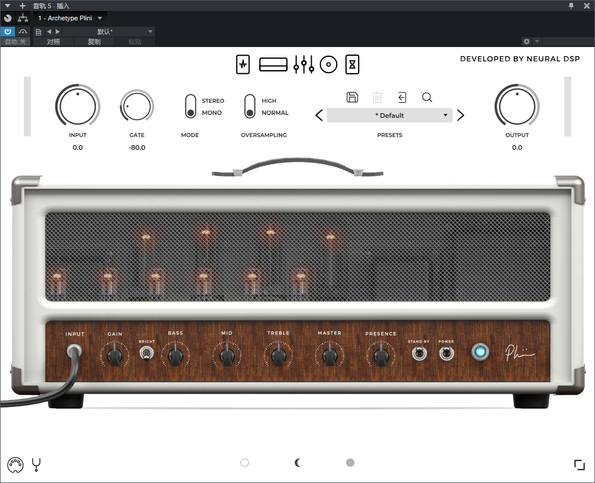Click the preset file page icon
Viewport: 595px width, 483px height.
[x=38, y=32]
